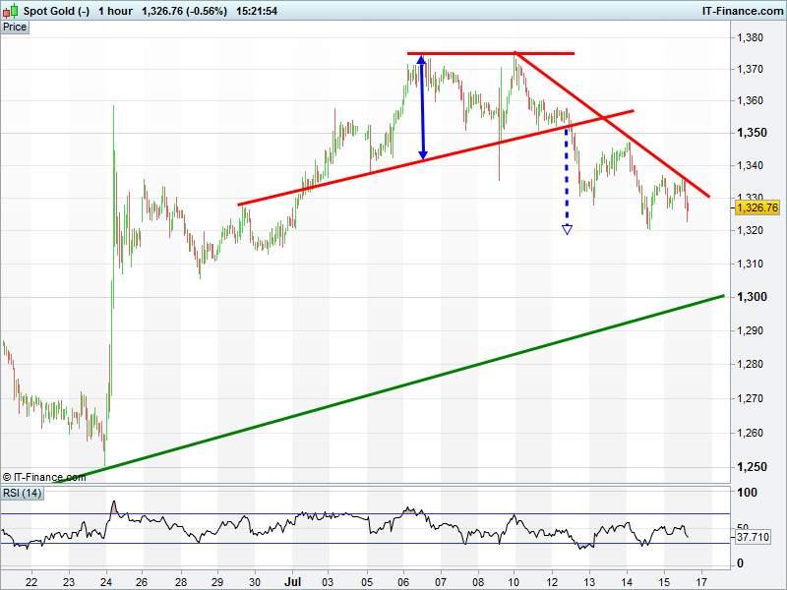Click the 1,290 price axis label
The height and width of the screenshot is (590, 787).
750,330
